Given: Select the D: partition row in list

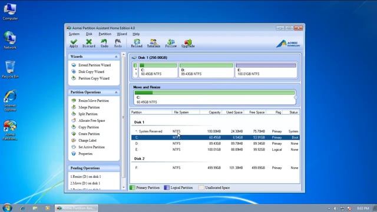Looking at the screenshot, I should pos(215,144).
